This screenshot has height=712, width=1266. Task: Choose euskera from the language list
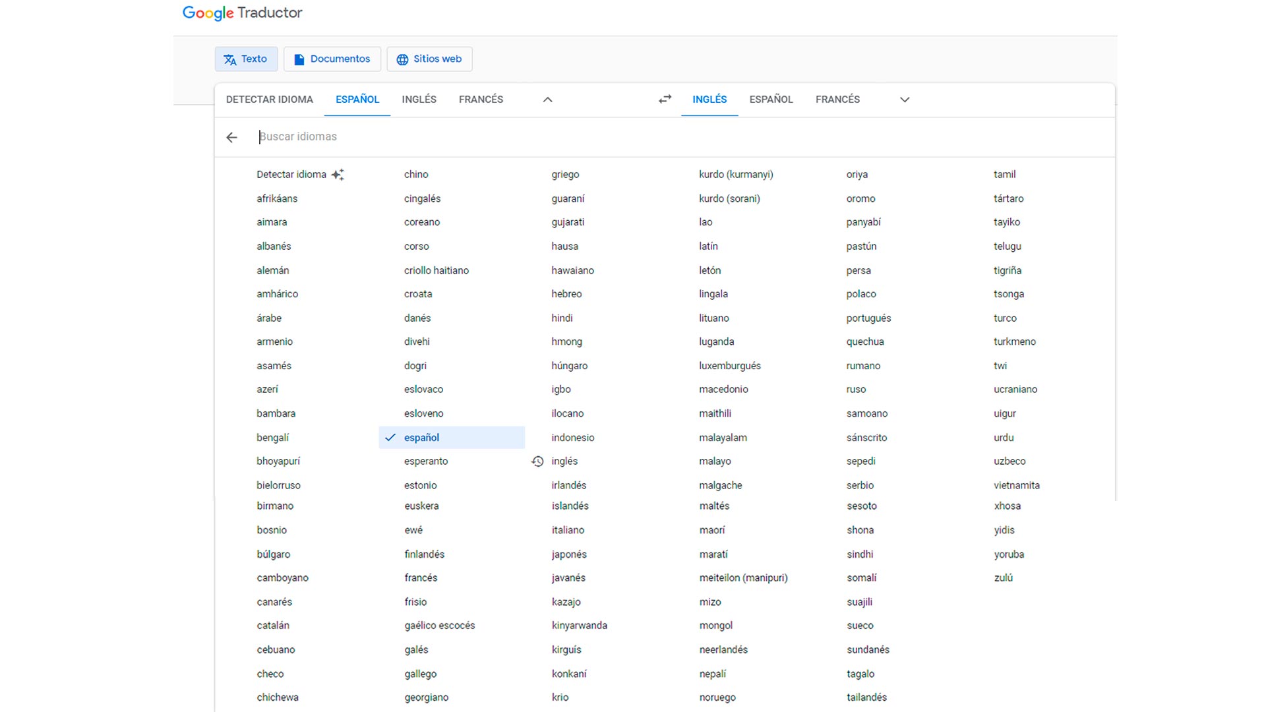pyautogui.click(x=421, y=506)
